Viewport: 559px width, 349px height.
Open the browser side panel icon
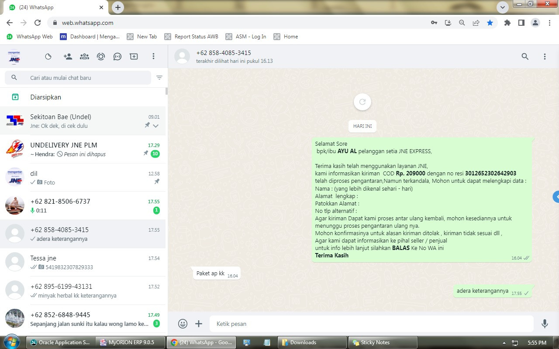click(x=521, y=23)
